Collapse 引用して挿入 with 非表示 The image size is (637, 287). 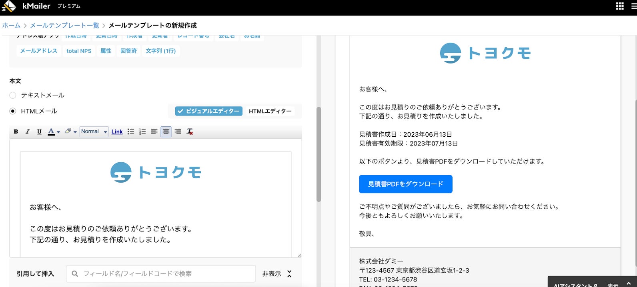(x=277, y=274)
